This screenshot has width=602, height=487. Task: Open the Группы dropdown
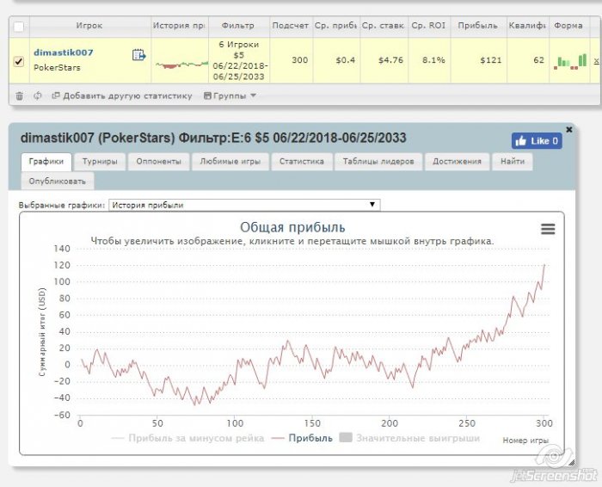click(230, 96)
